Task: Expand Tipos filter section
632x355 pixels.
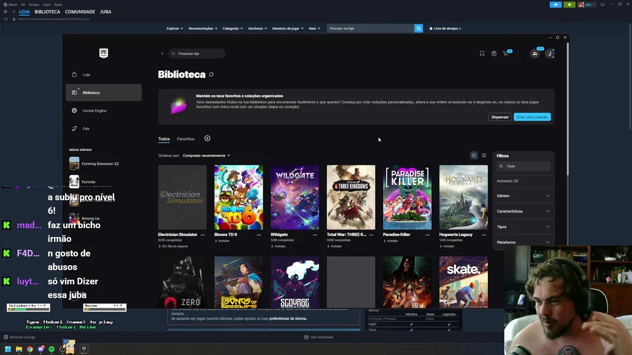Action: click(x=523, y=227)
